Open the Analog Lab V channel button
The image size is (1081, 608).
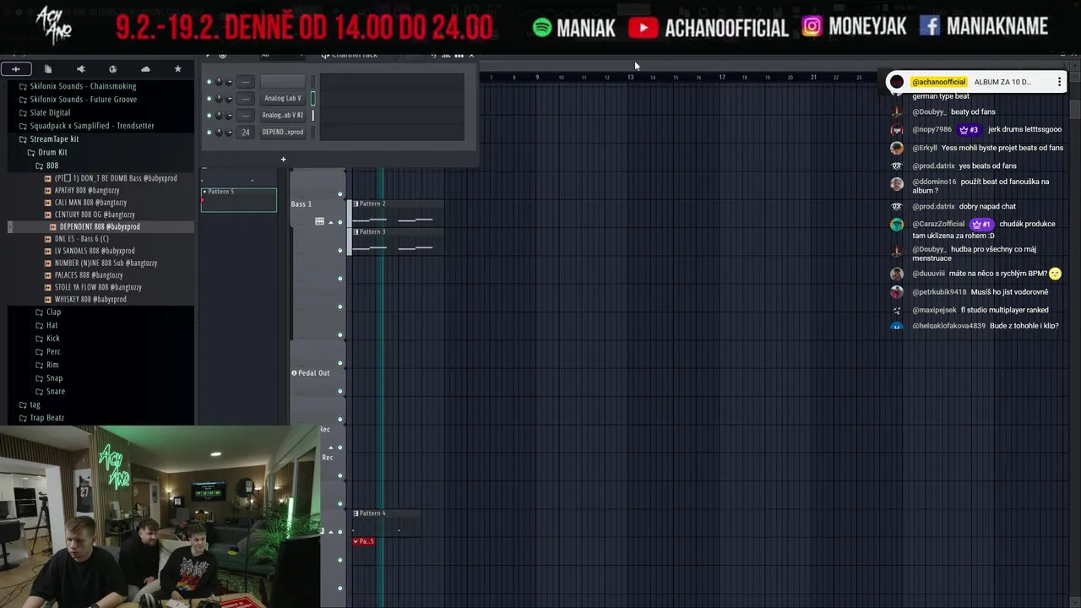point(282,98)
